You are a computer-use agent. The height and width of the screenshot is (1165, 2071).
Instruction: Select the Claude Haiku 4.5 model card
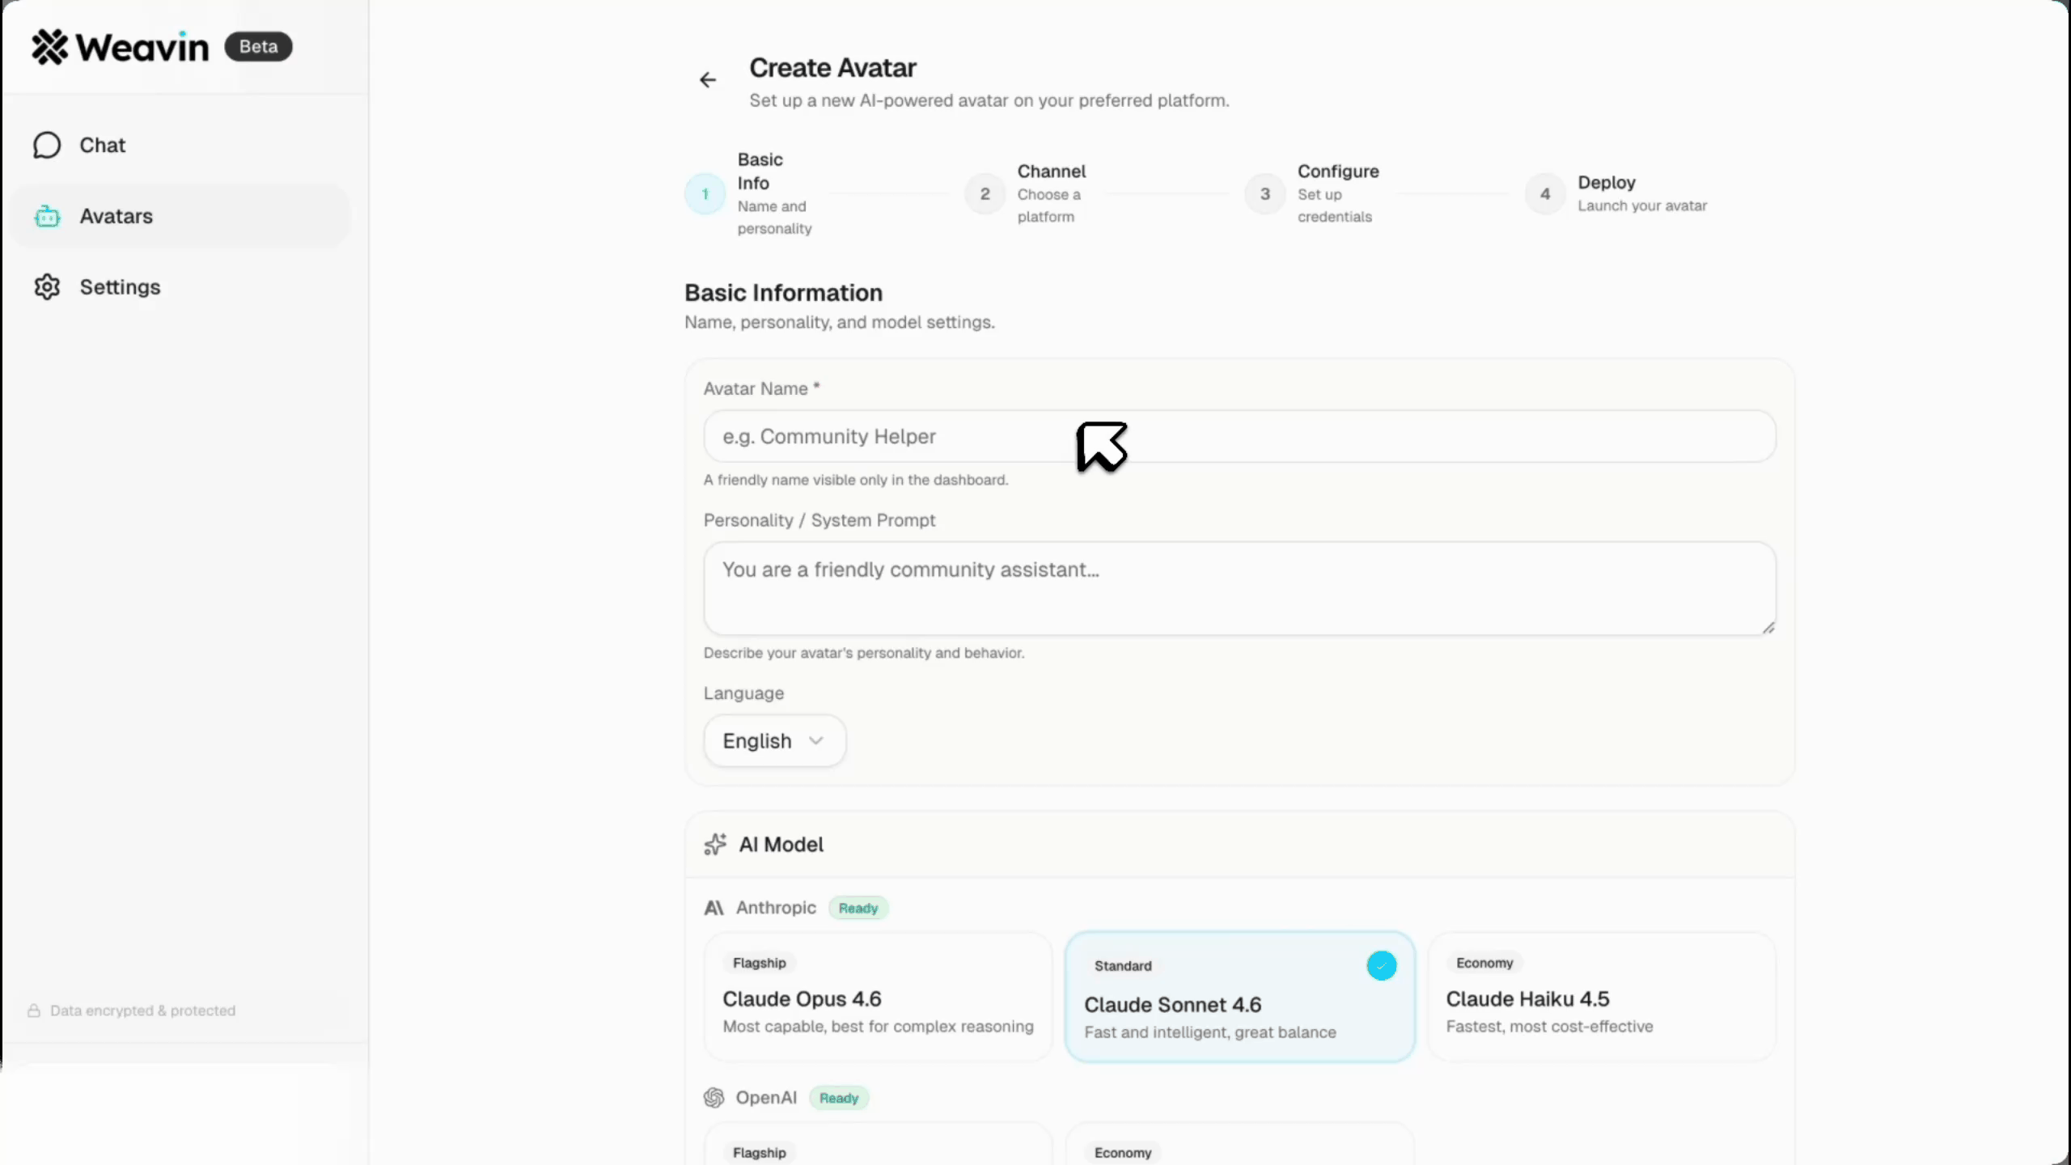[1601, 997]
